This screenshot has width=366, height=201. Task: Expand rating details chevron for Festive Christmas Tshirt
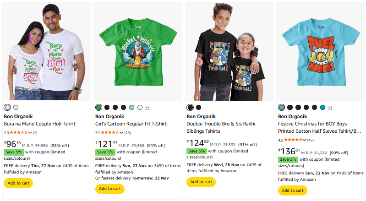pos(305,140)
